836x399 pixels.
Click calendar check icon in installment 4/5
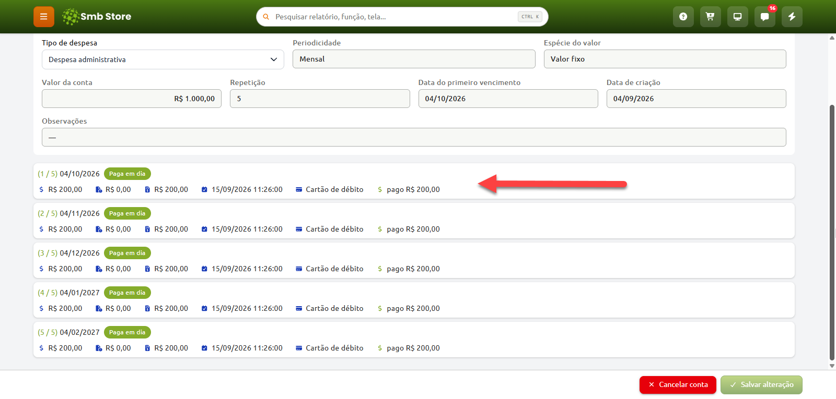[x=204, y=308]
